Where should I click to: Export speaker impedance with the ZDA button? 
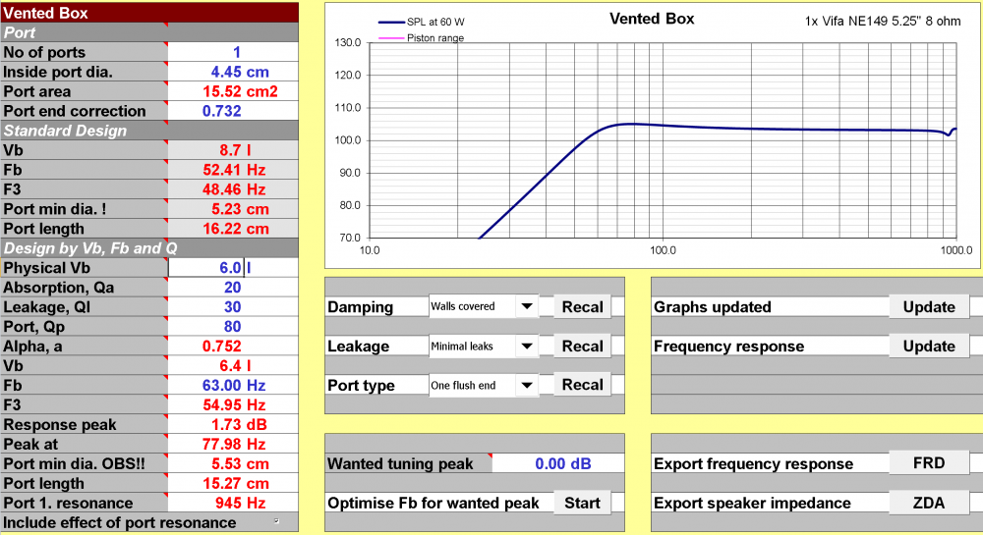[928, 503]
